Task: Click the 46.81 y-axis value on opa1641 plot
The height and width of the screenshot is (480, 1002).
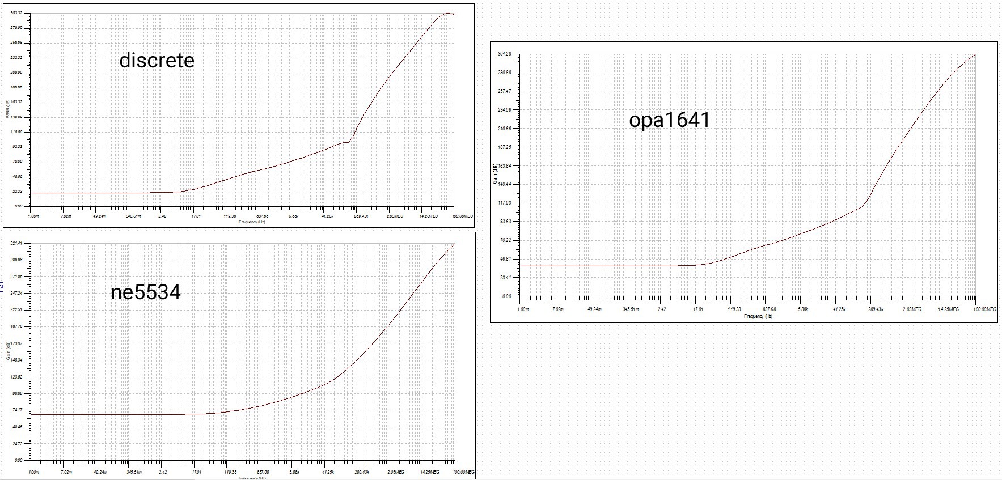Action: [505, 259]
